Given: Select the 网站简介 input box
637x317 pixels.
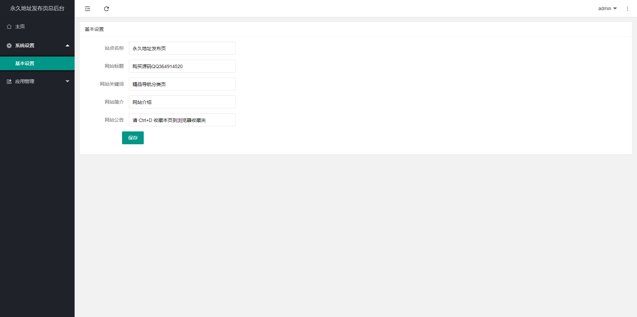Looking at the screenshot, I should (182, 102).
